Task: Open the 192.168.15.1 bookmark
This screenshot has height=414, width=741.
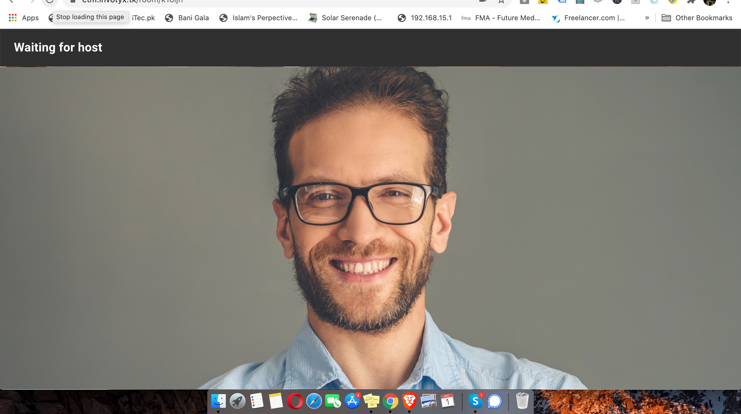Action: 425,18
